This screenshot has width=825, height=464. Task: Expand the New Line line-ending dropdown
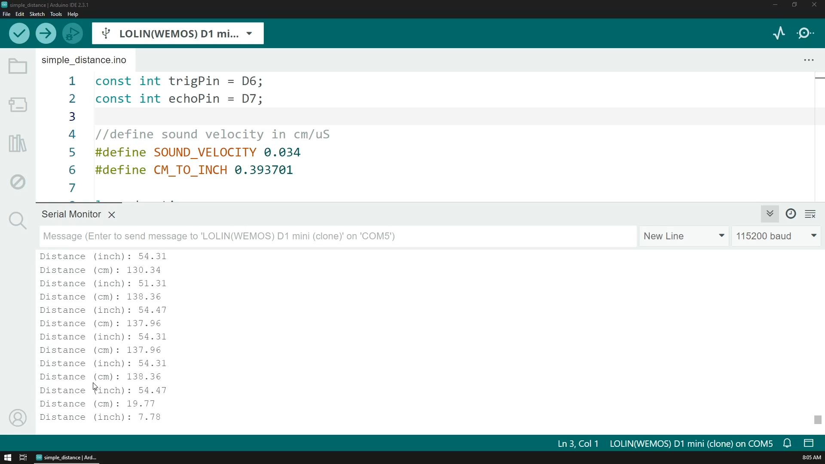click(722, 236)
